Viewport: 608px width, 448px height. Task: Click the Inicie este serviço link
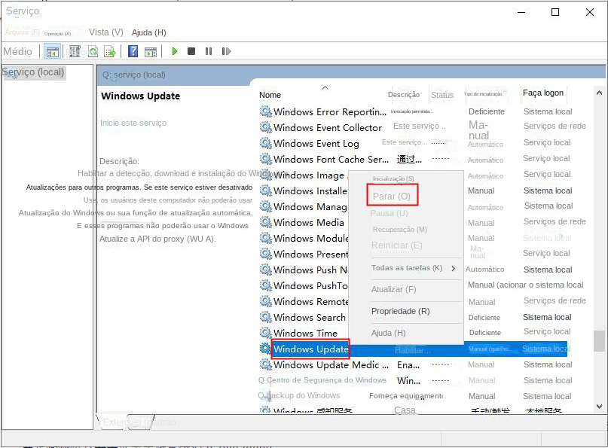pyautogui.click(x=133, y=123)
